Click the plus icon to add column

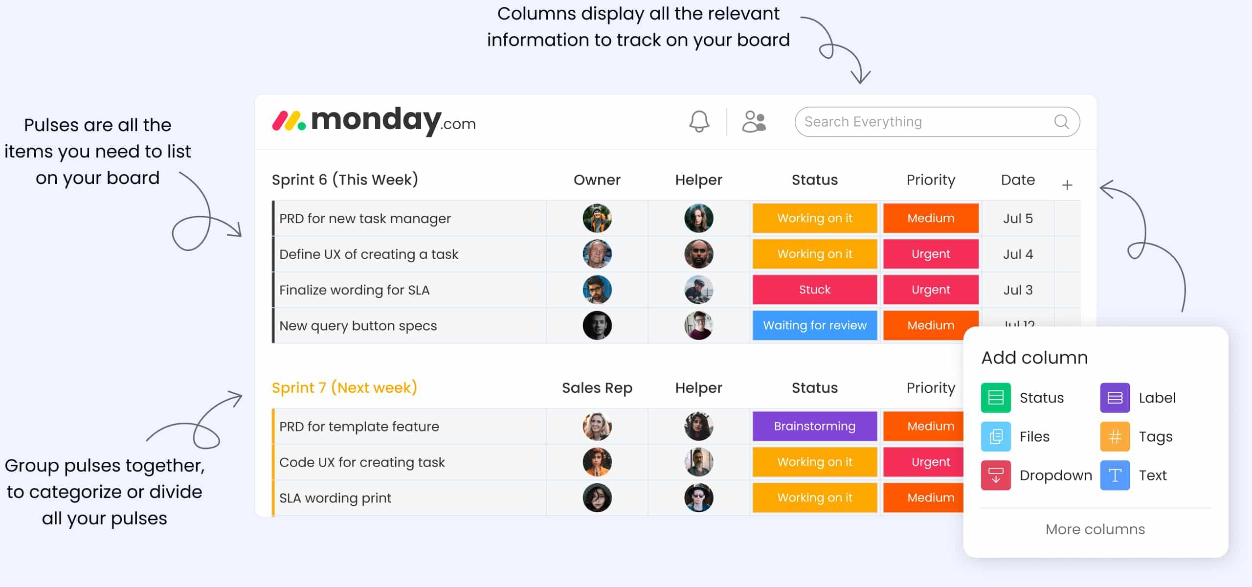(x=1067, y=185)
